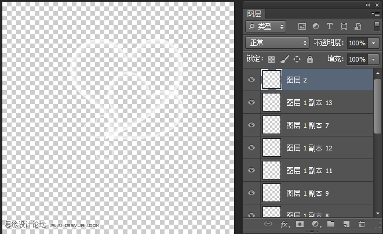383x234 pixels.
Task: Lock image pixels brush icon
Action: click(x=284, y=59)
